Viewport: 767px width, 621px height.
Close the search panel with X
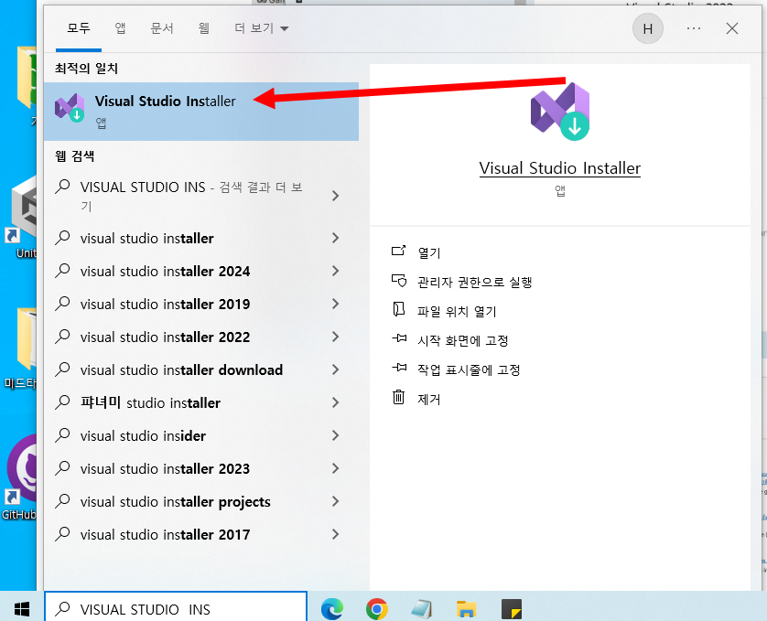732,29
